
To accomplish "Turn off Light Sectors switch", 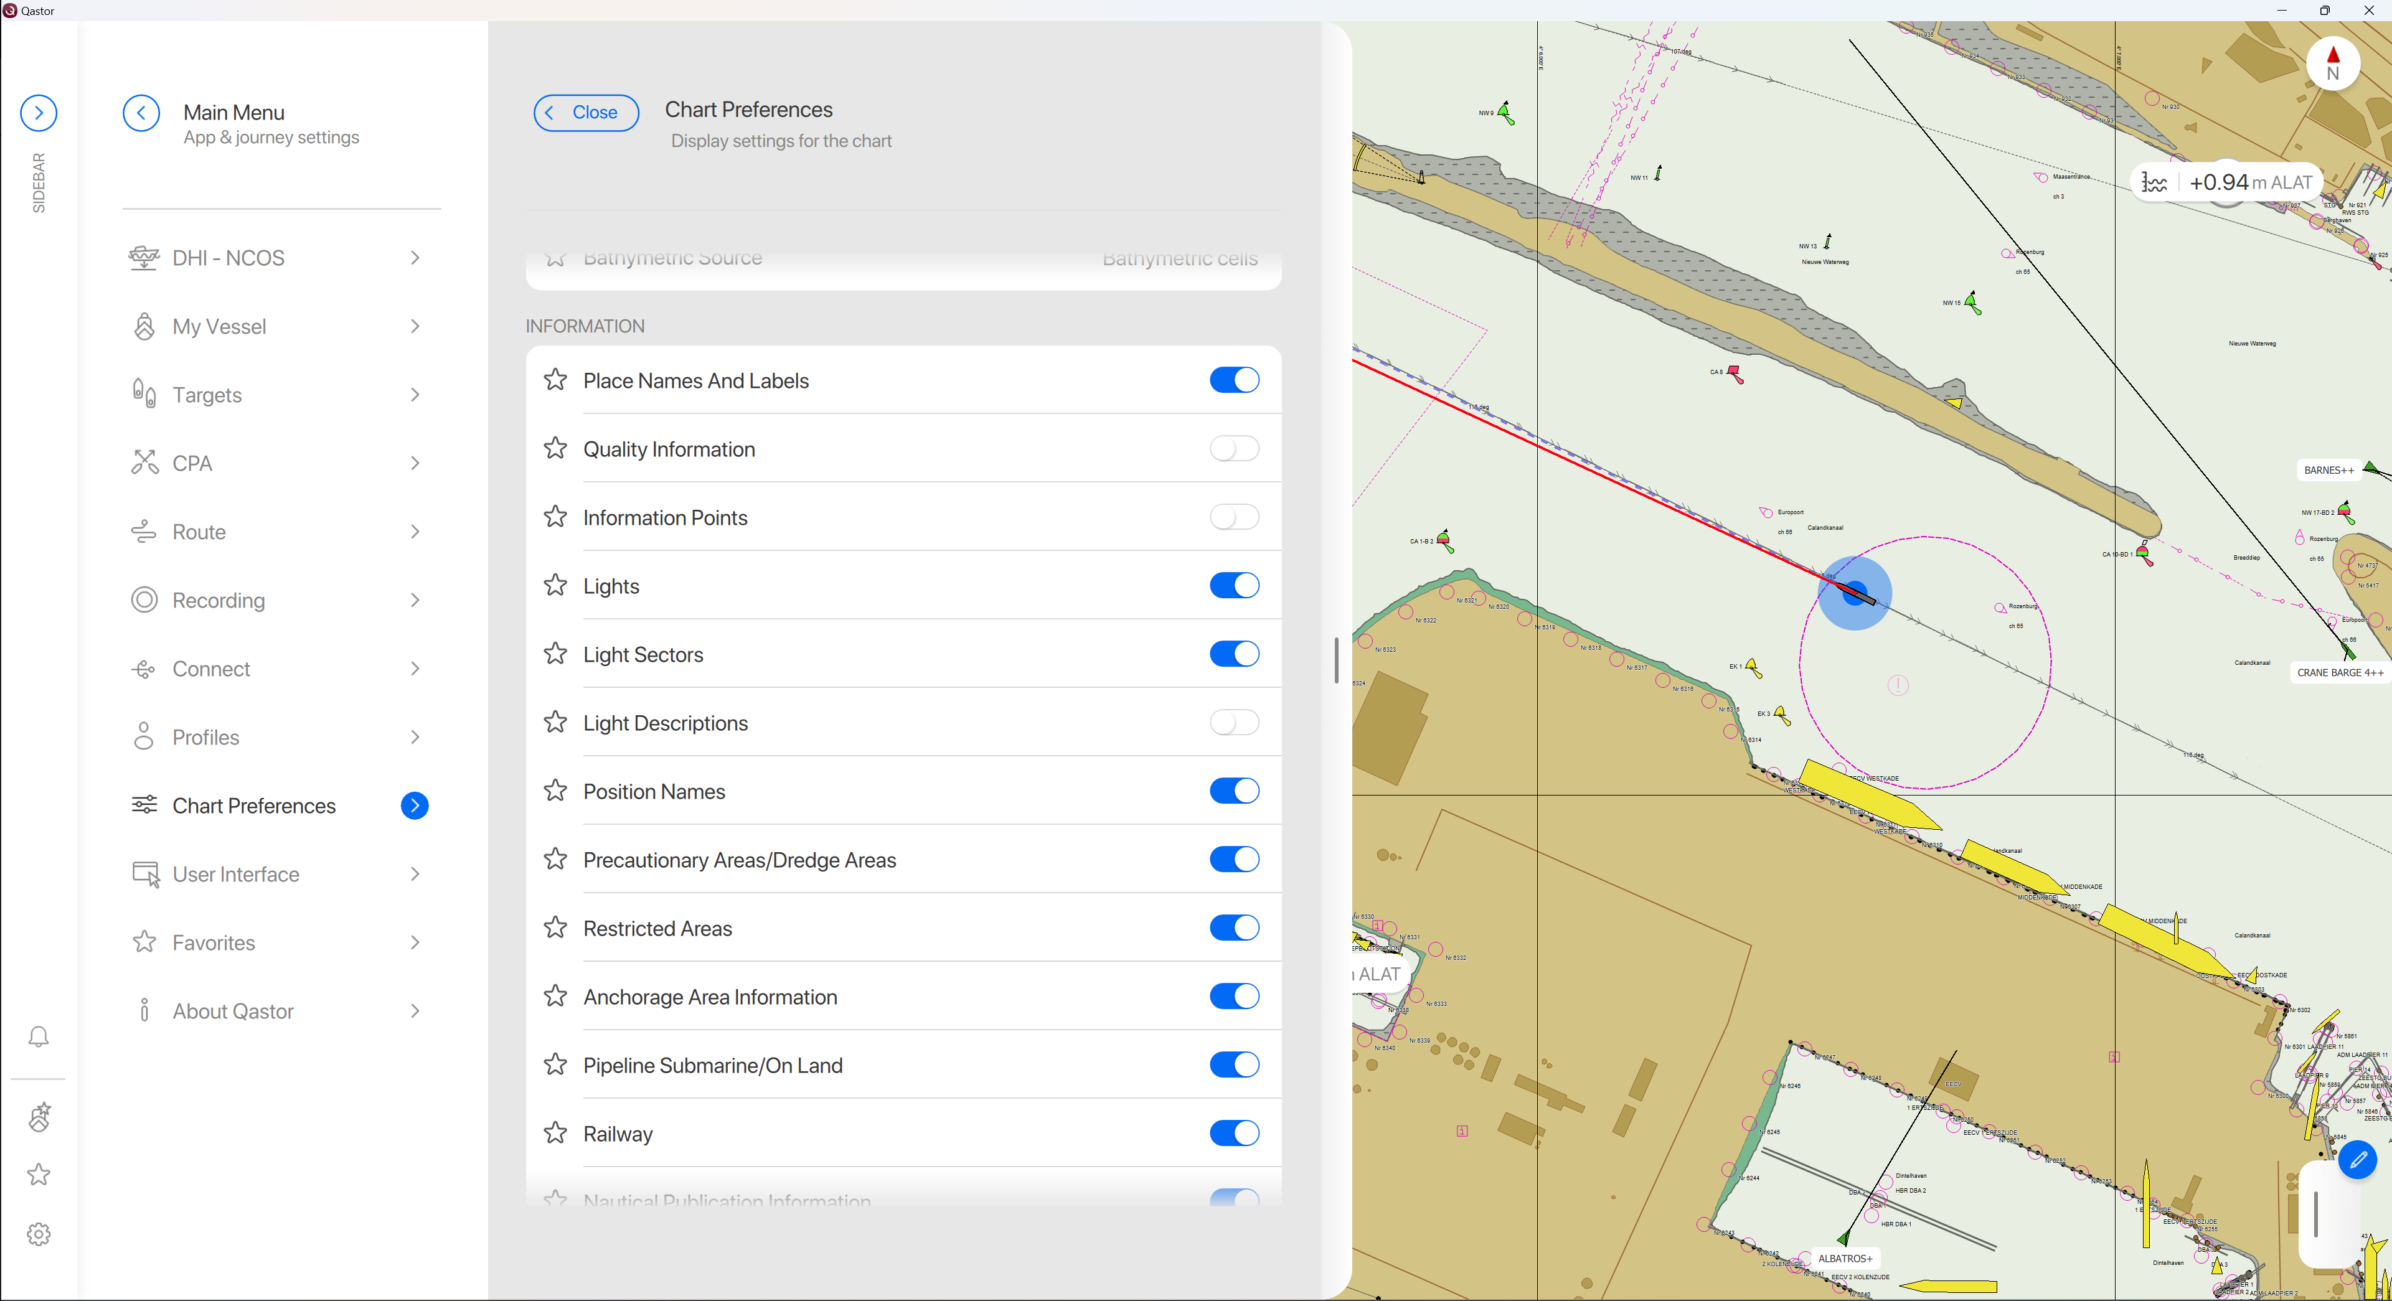I will tap(1233, 655).
